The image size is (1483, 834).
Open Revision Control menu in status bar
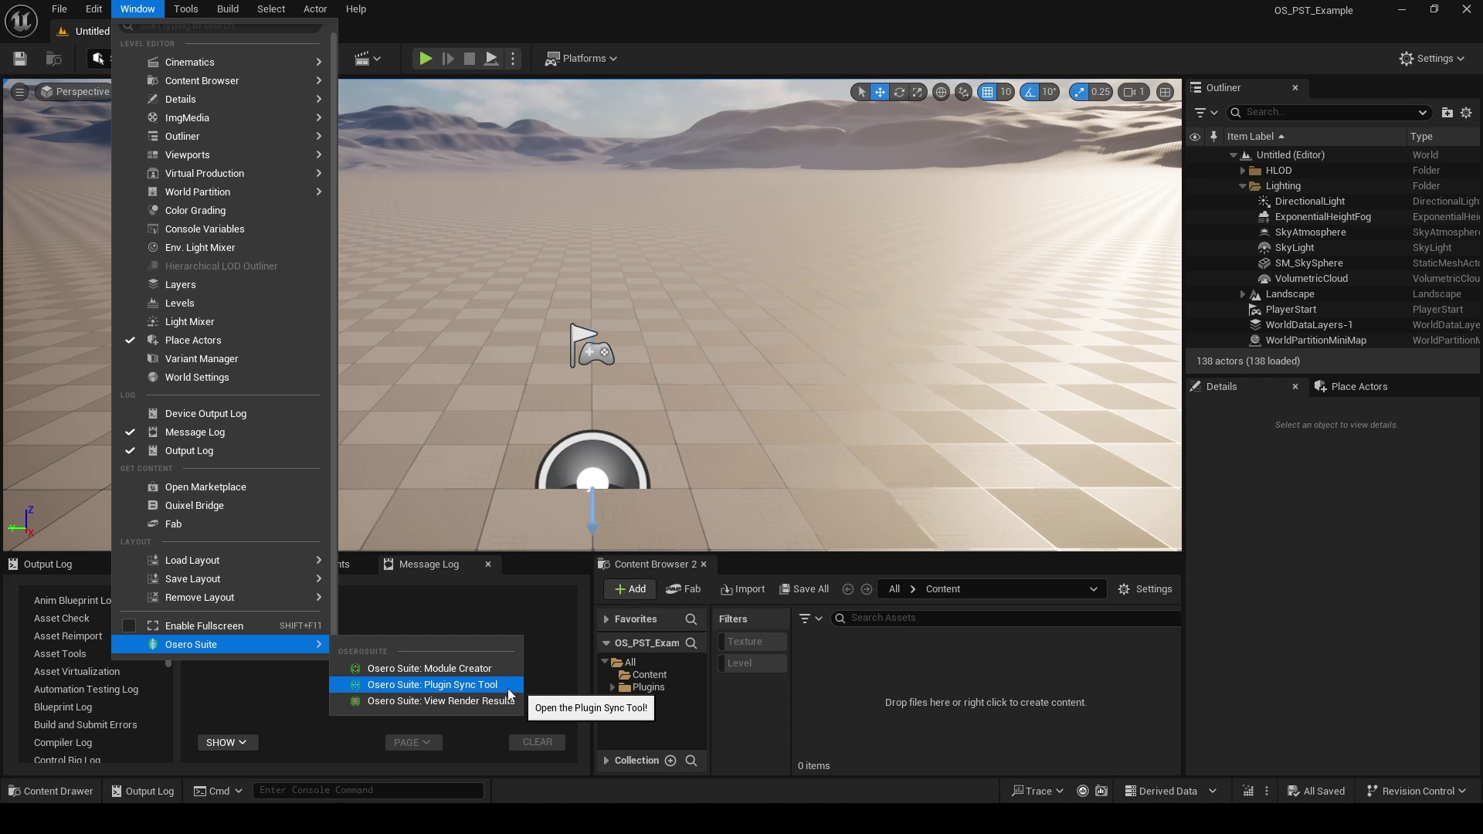[x=1416, y=791]
